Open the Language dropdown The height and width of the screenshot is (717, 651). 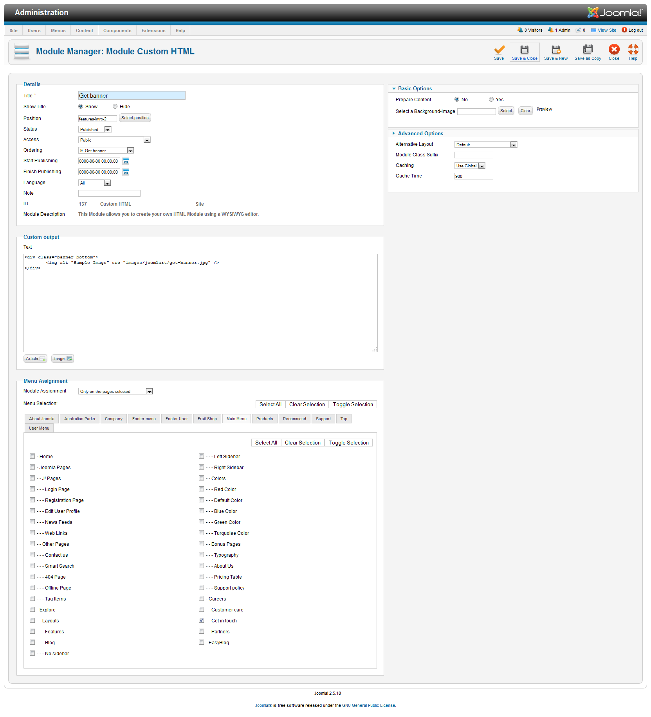(95, 183)
